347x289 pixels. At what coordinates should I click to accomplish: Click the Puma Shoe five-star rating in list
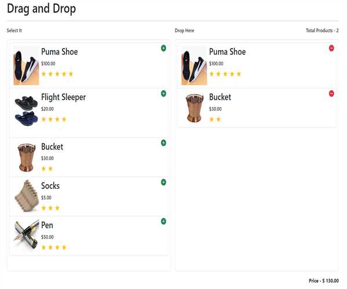pyautogui.click(x=57, y=74)
